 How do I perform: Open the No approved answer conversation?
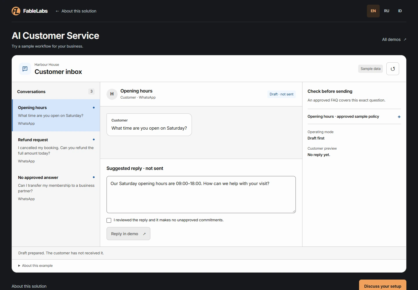[x=56, y=188]
